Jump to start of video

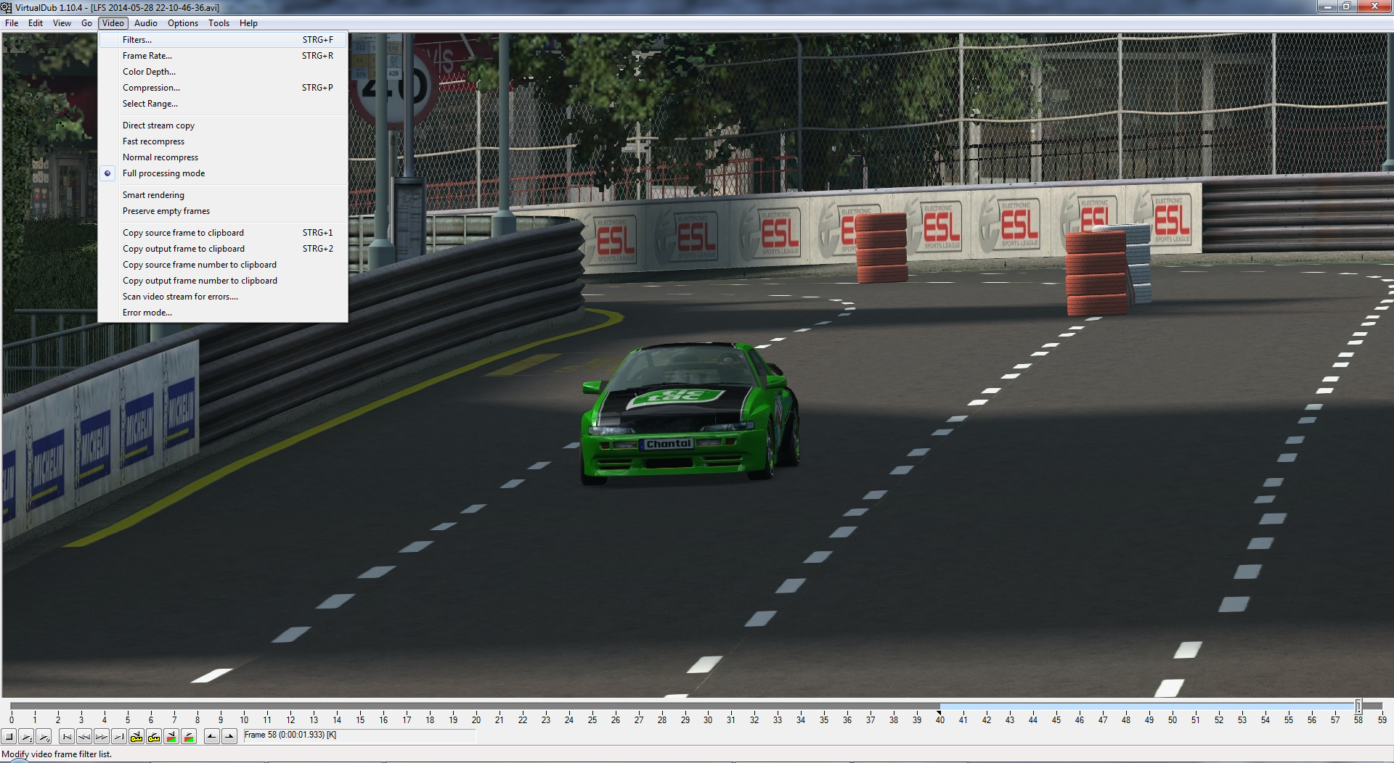tap(67, 737)
